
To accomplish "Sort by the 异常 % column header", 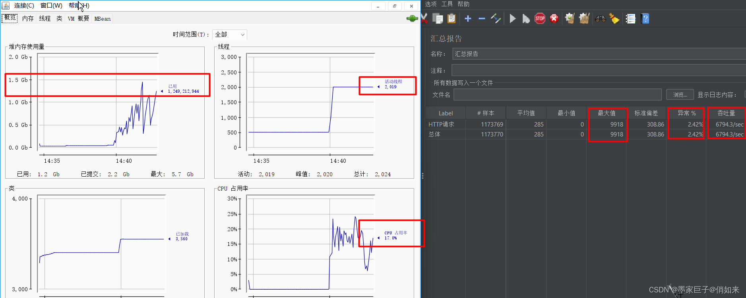I will [x=687, y=113].
